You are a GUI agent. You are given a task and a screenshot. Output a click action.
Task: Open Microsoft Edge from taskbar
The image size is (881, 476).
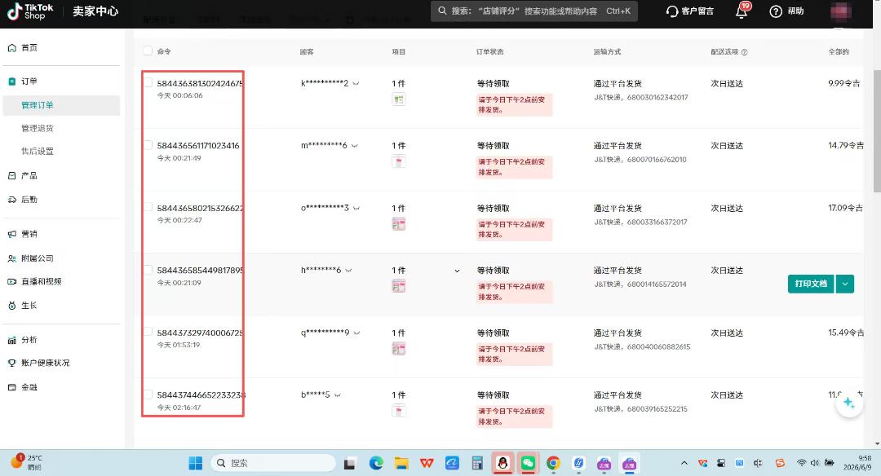[x=376, y=463]
